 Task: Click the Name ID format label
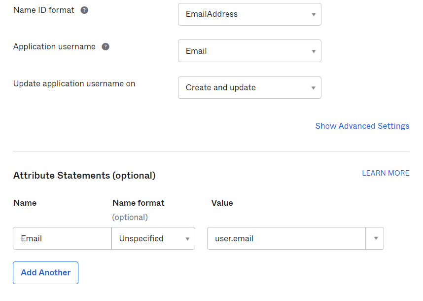coord(44,10)
